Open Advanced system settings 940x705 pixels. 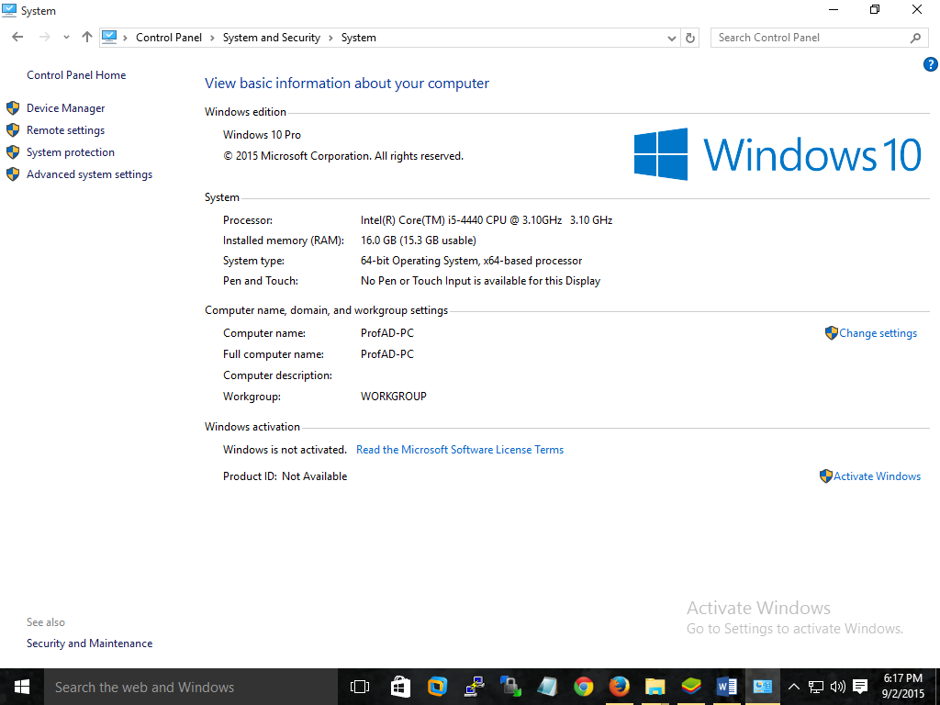coord(89,174)
